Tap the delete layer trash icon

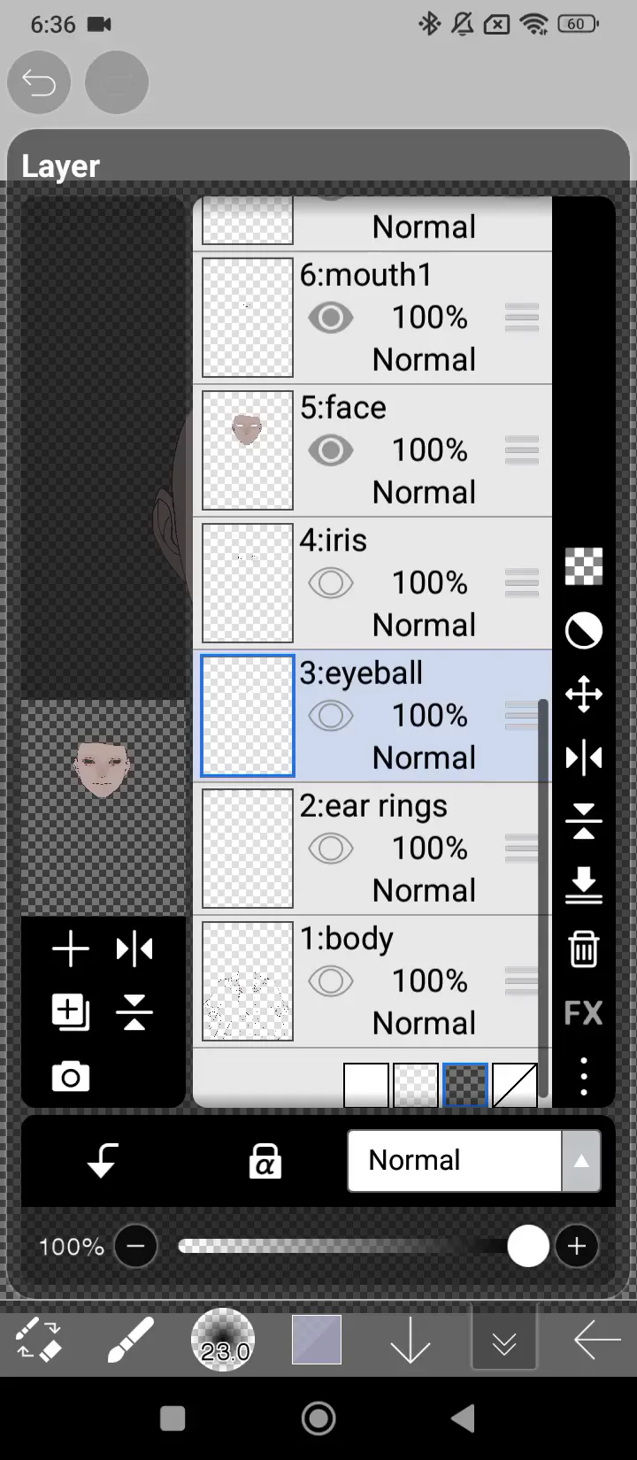(583, 949)
